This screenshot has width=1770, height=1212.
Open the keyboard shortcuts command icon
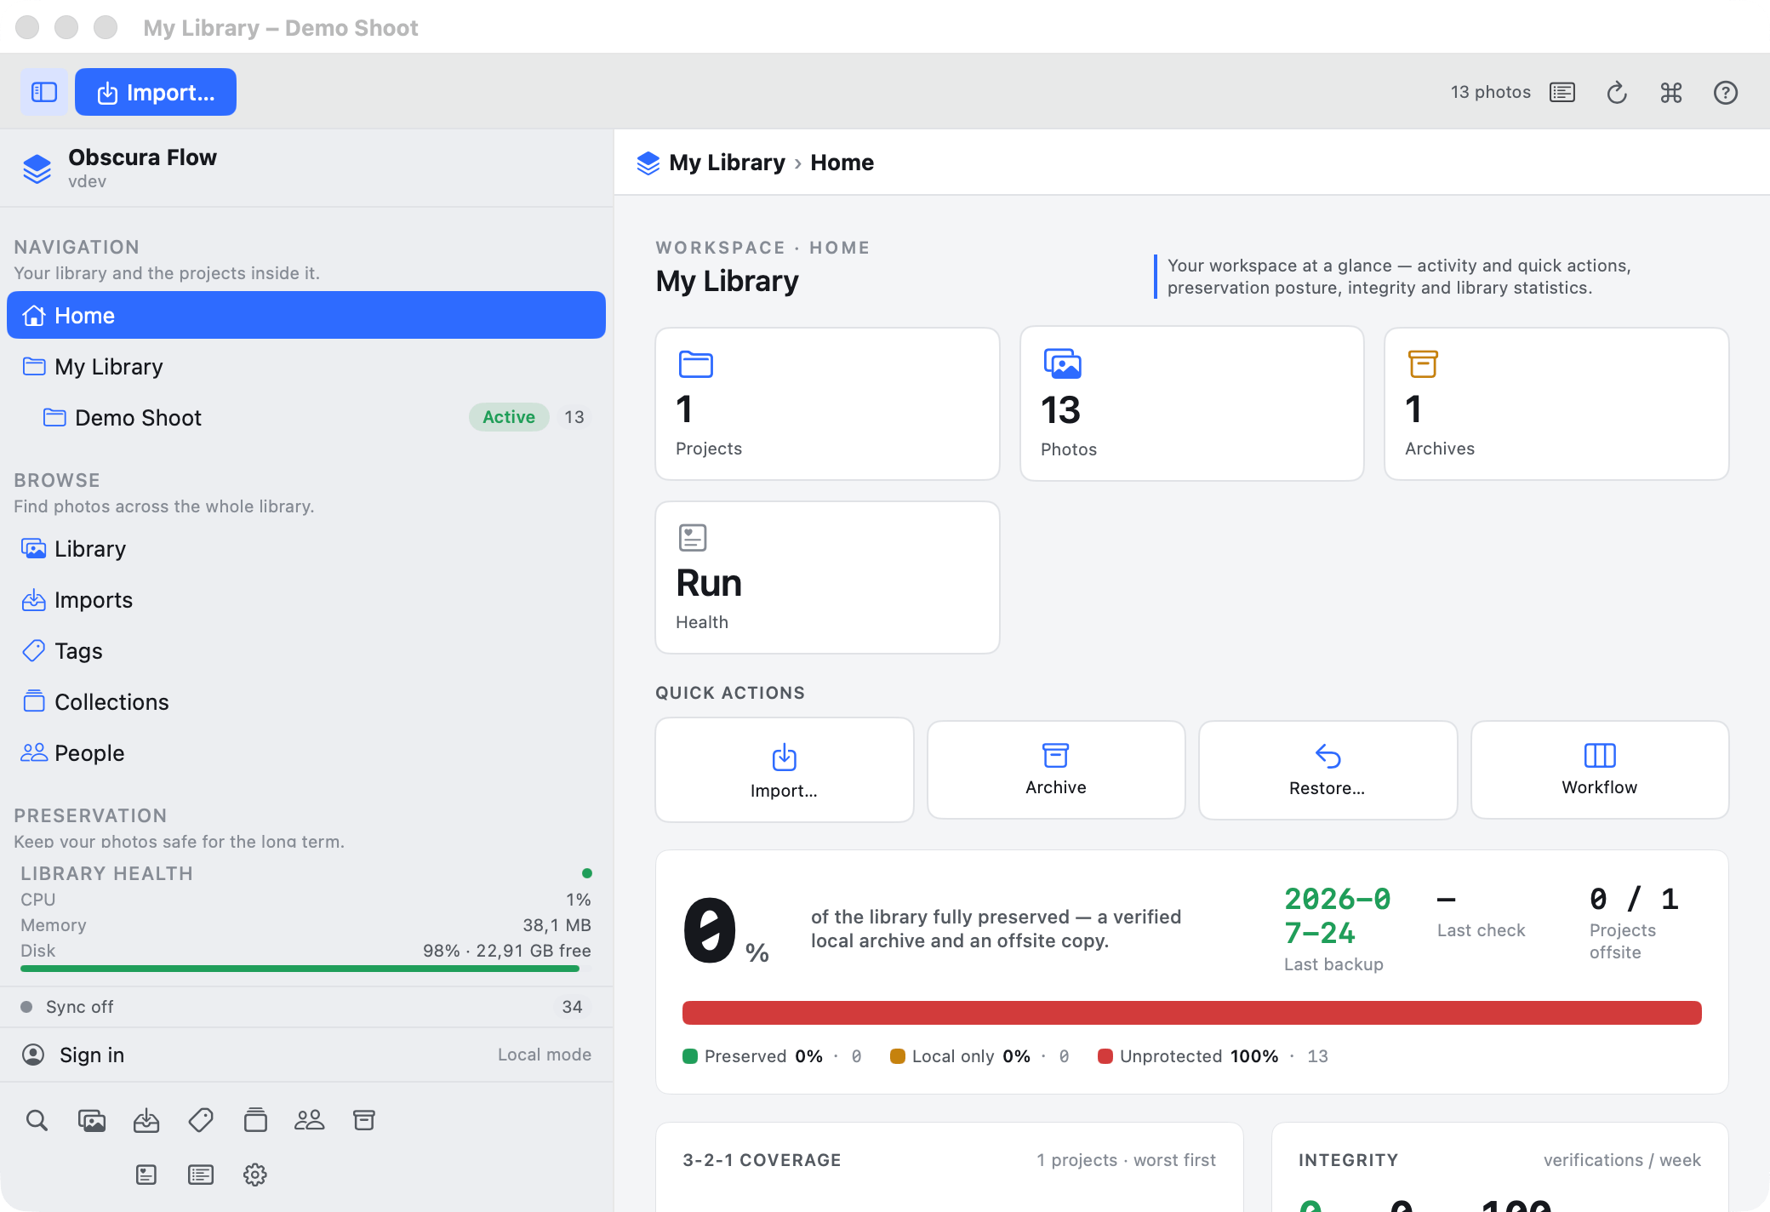click(1671, 92)
